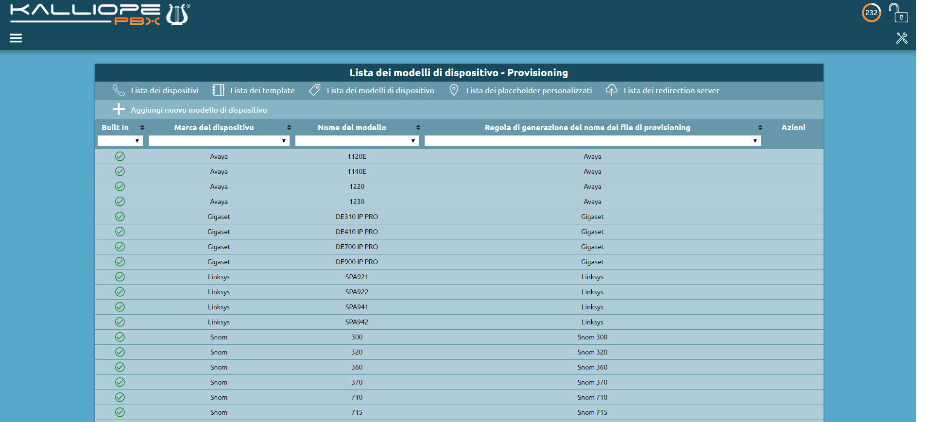Click model name cell 1230
The width and height of the screenshot is (927, 422).
coord(357,202)
